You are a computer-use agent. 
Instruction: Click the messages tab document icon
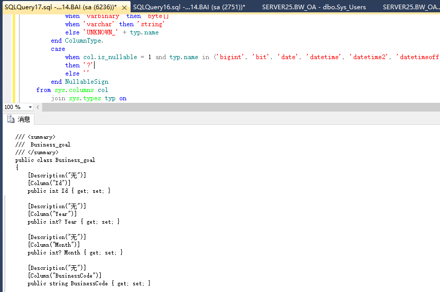point(11,119)
